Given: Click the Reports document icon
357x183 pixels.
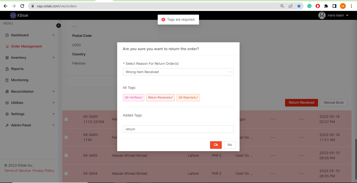Looking at the screenshot, I should pyautogui.click(x=7, y=69).
